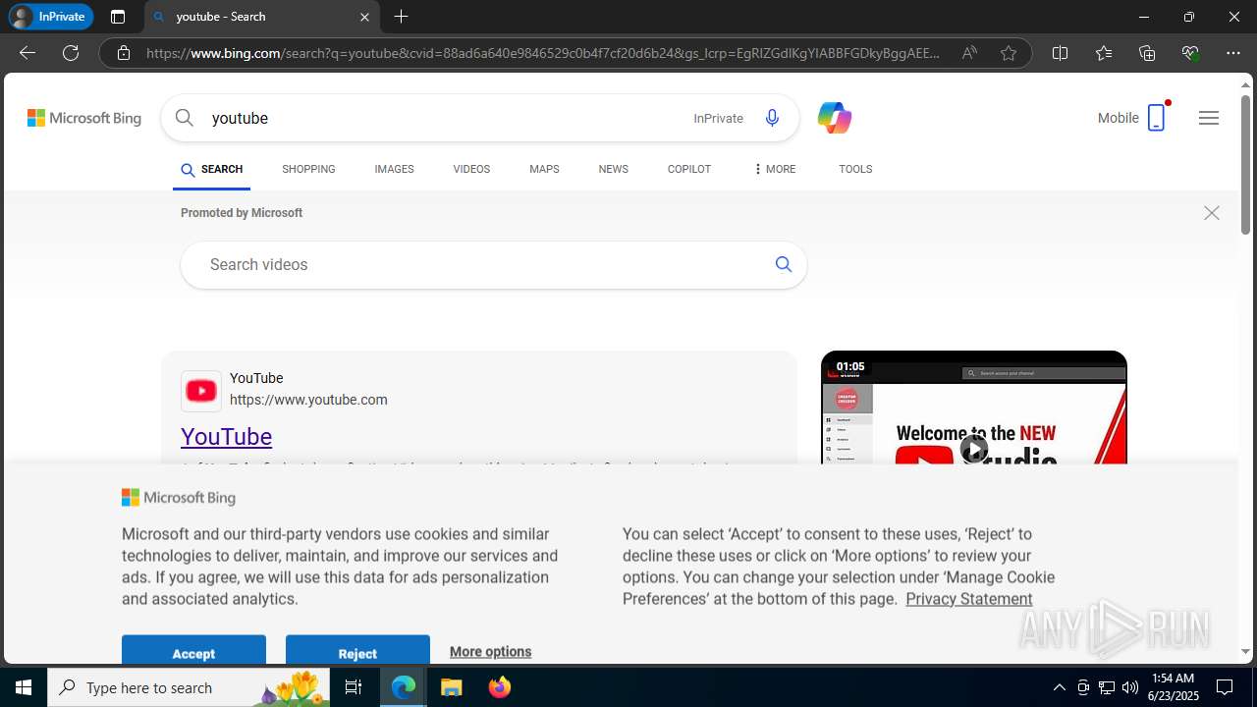Screen dimensions: 1257x707
Task: Switch to SHOPPING tab
Action: tap(308, 169)
